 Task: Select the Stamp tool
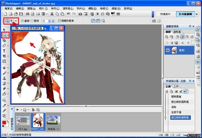[x=4, y=78]
